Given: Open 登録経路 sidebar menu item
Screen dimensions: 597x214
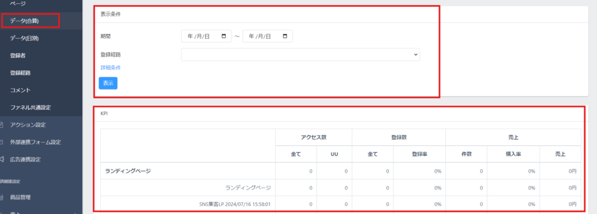Looking at the screenshot, I should [20, 73].
